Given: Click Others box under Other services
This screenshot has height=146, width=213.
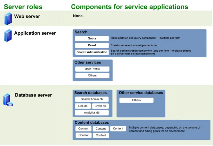Looking at the screenshot, I should 92,76.
